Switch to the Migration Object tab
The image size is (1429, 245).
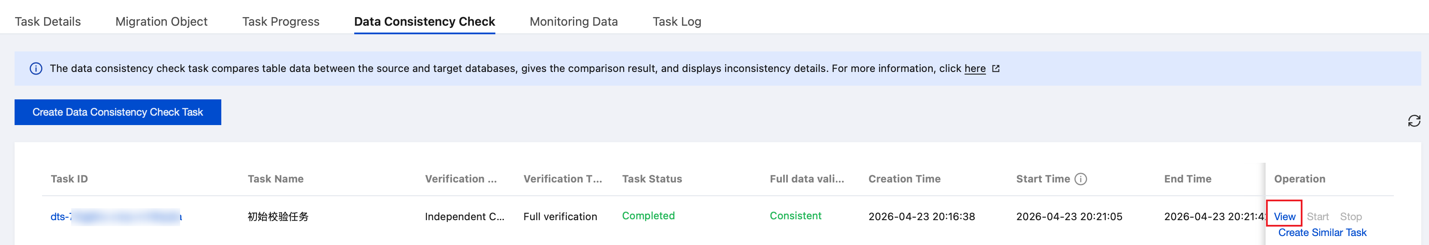(x=161, y=21)
